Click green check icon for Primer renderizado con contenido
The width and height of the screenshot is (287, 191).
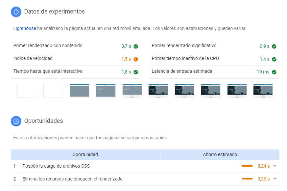[136, 46]
